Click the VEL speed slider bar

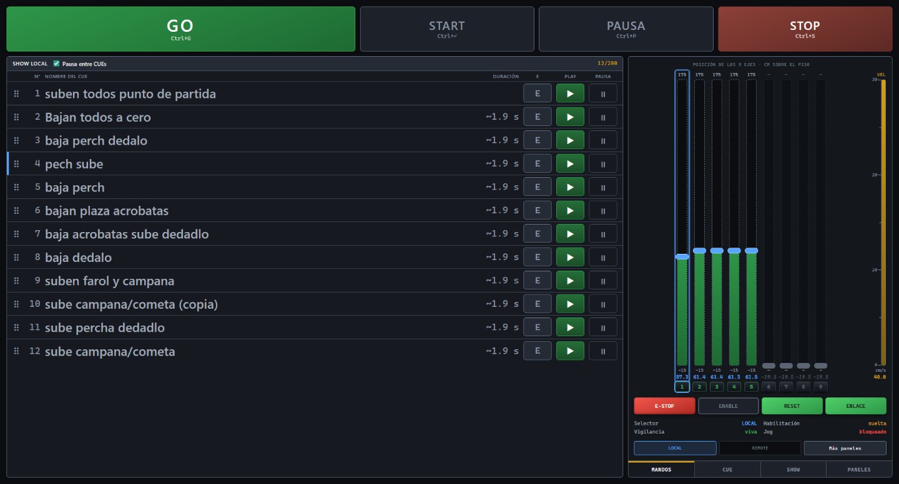pos(883,222)
